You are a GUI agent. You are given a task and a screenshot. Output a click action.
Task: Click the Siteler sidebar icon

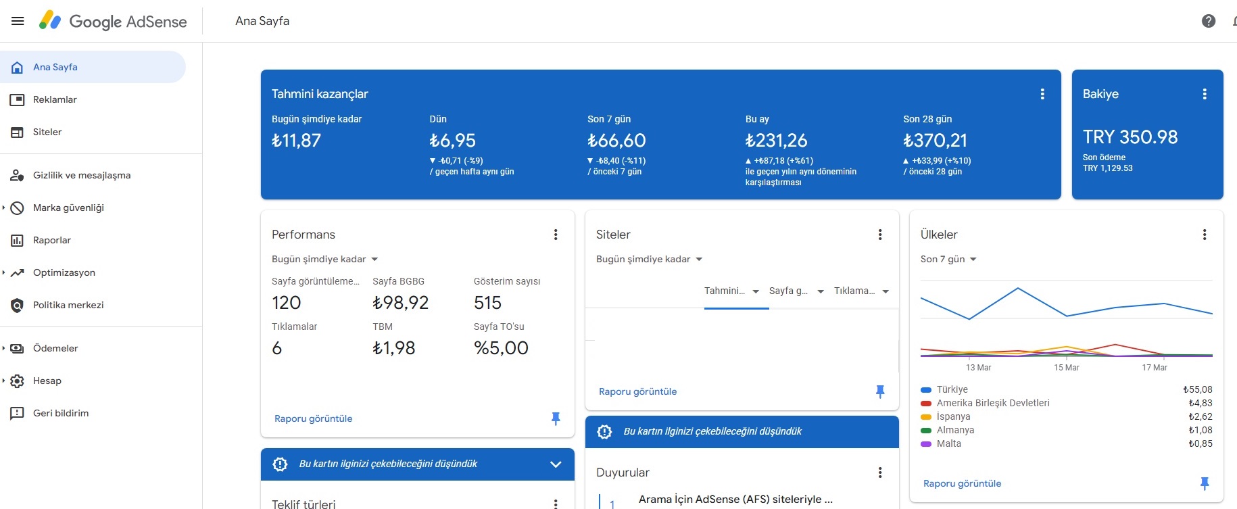(18, 132)
